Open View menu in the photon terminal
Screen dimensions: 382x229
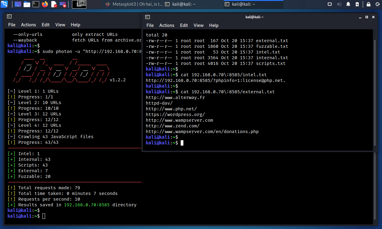60,25
